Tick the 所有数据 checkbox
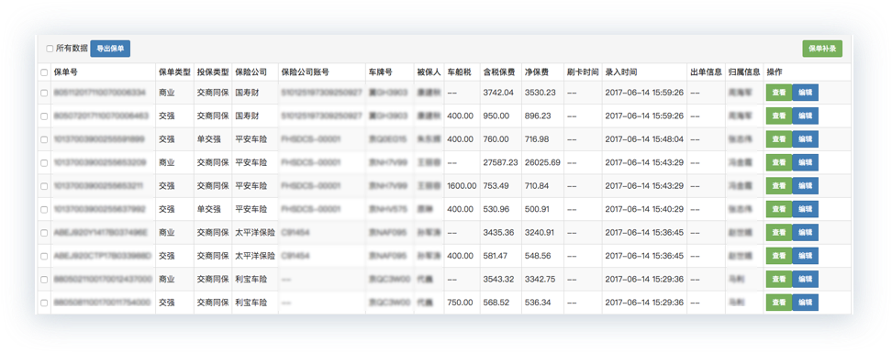892x353 pixels. point(50,49)
